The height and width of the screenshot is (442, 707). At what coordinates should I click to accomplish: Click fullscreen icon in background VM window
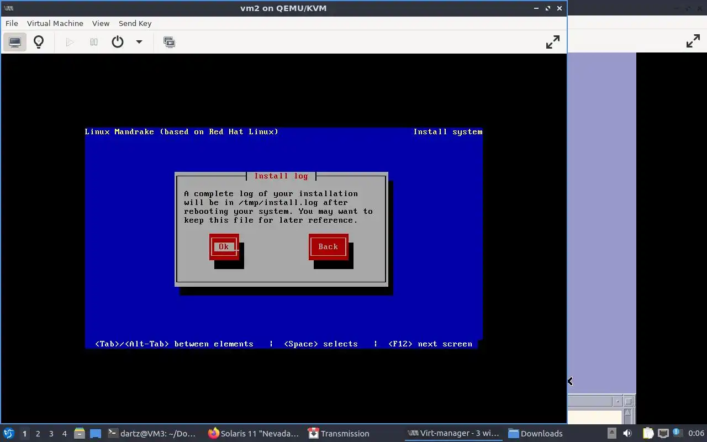(x=693, y=41)
